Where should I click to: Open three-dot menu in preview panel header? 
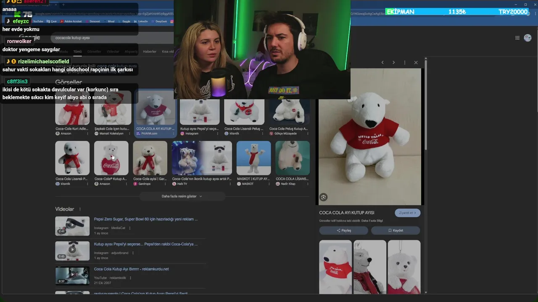405,62
